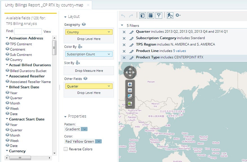Edit the Product Line filter pencil
The height and width of the screenshot is (162, 247).
pyautogui.click(x=131, y=51)
